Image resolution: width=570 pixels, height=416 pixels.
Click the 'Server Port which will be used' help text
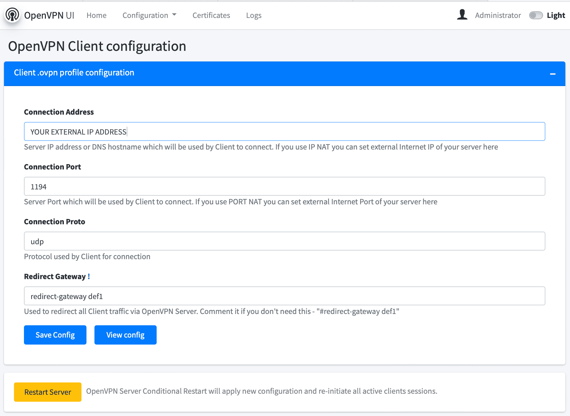[231, 202]
